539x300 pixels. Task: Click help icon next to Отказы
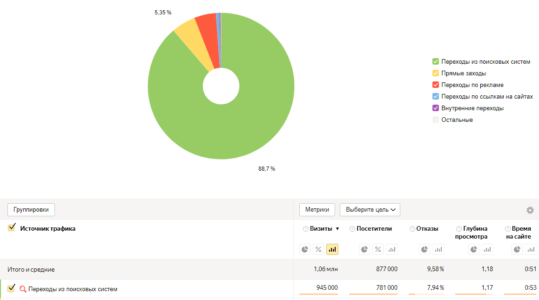click(412, 229)
